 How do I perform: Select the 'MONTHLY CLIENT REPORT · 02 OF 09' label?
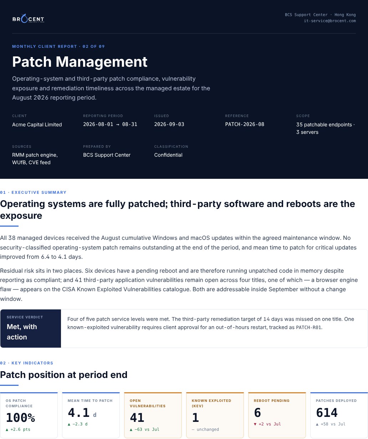58,46
